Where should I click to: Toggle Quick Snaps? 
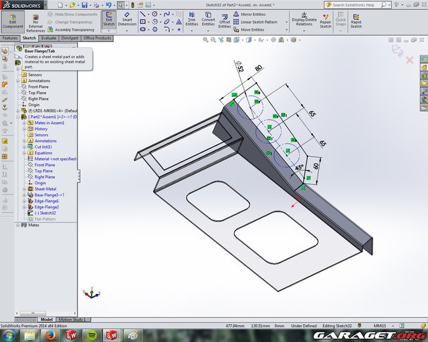pyautogui.click(x=340, y=20)
